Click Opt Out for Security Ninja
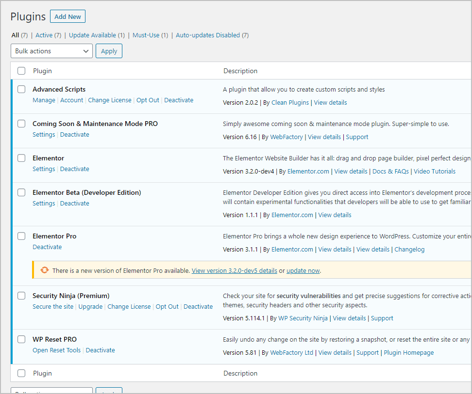This screenshot has height=394, width=472. 167,306
